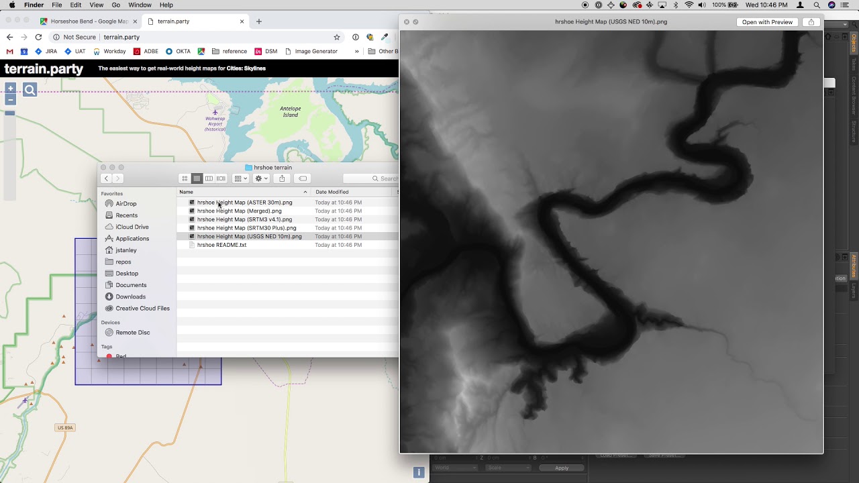
Task: Open the DSM bookmark
Action: (x=265, y=51)
